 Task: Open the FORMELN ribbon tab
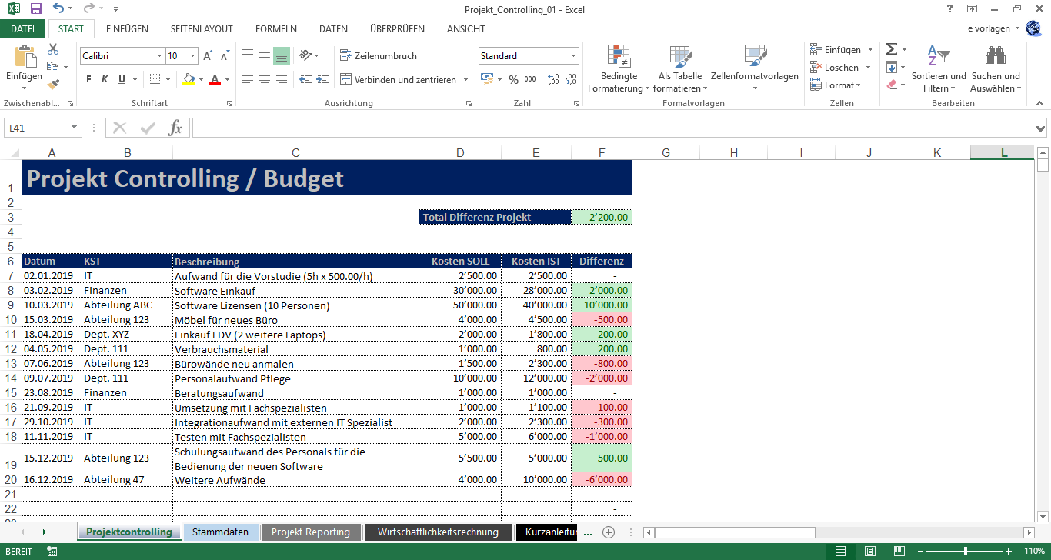[275, 29]
